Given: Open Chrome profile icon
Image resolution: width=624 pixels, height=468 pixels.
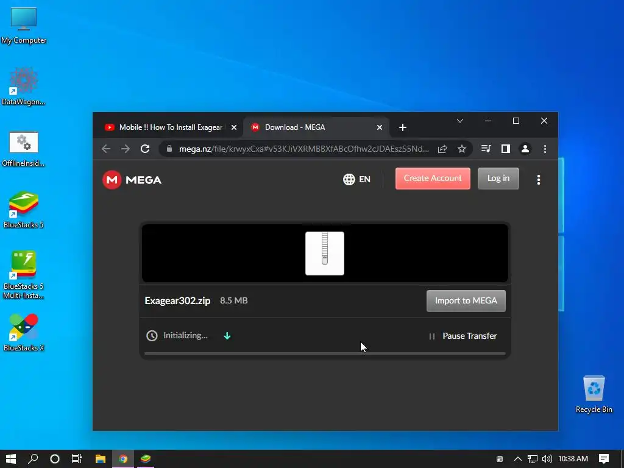Looking at the screenshot, I should tap(525, 149).
